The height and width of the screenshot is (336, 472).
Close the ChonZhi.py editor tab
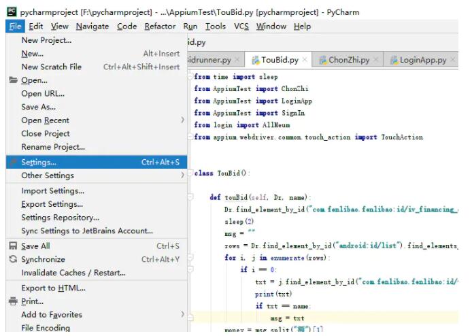375,60
